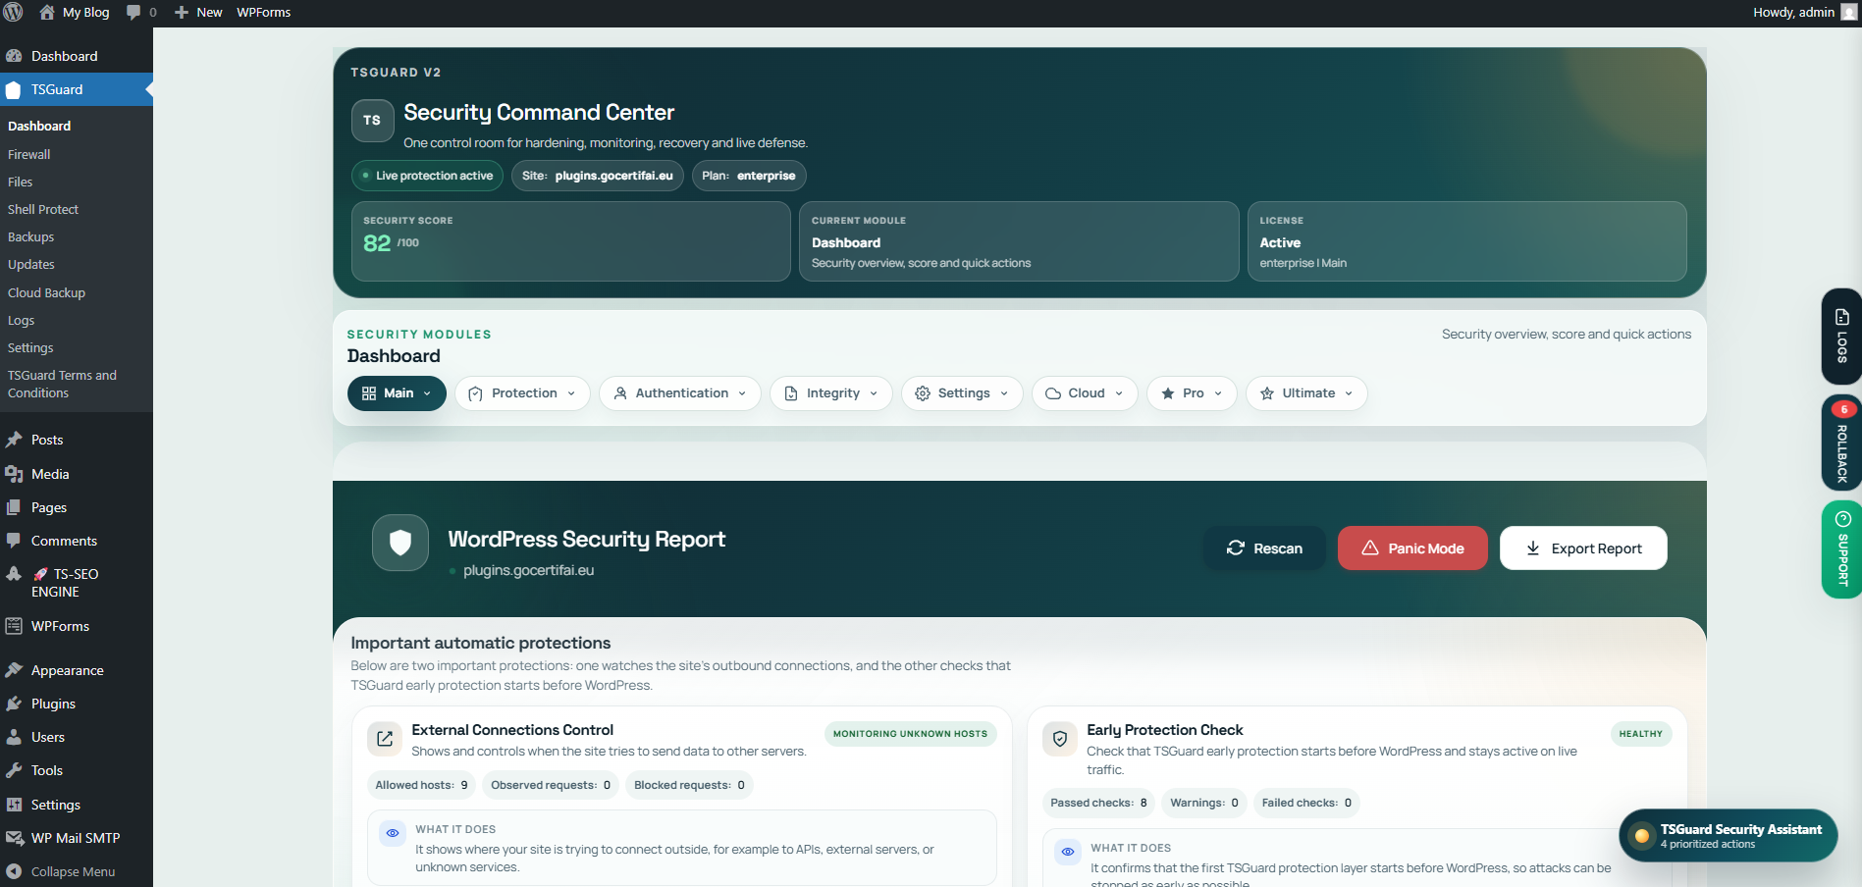Open the comments bubble icon in admin bar
Screen dimensions: 1862x887
pos(133,12)
